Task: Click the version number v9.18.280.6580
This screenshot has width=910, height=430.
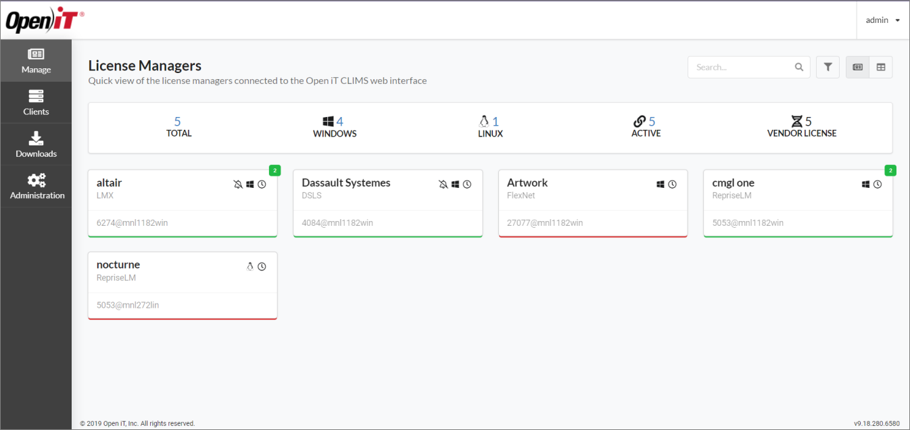Action: (877, 423)
